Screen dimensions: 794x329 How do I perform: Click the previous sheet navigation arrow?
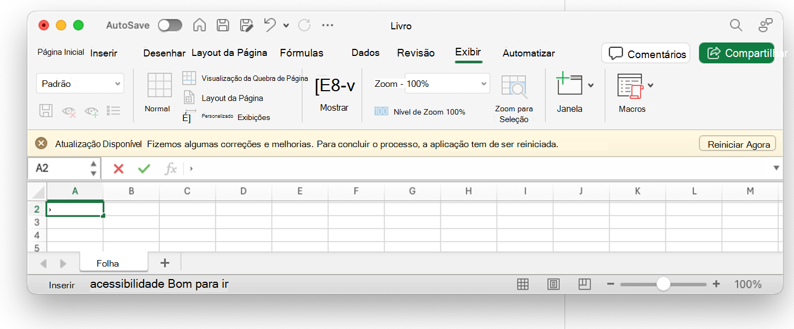[x=43, y=264]
